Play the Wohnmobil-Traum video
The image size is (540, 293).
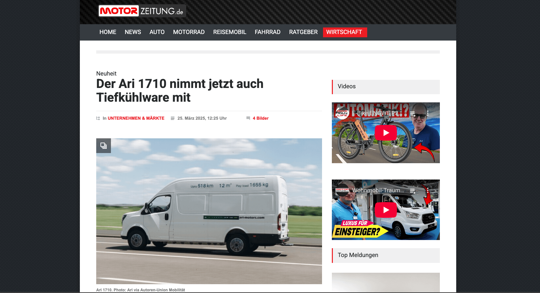click(386, 210)
